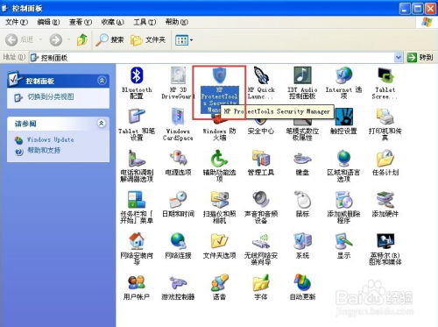Viewport: 438px width, 327px height.
Task: Open Tablet 和笔设置 icon
Action: (x=137, y=117)
